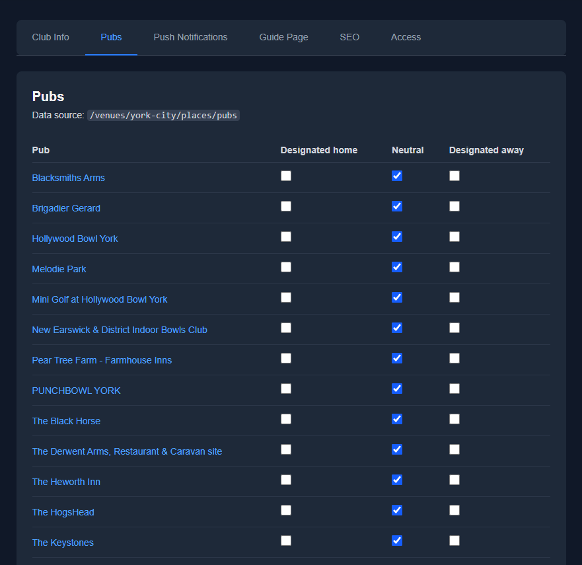Open the Blacksmiths Arms pub link
Screen dimensions: 582x565
coord(68,178)
